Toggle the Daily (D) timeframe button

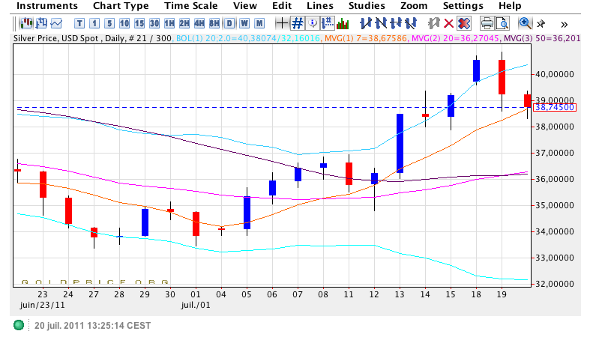(x=229, y=22)
